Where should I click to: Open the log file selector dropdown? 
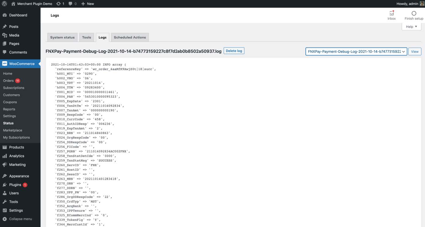tap(356, 52)
